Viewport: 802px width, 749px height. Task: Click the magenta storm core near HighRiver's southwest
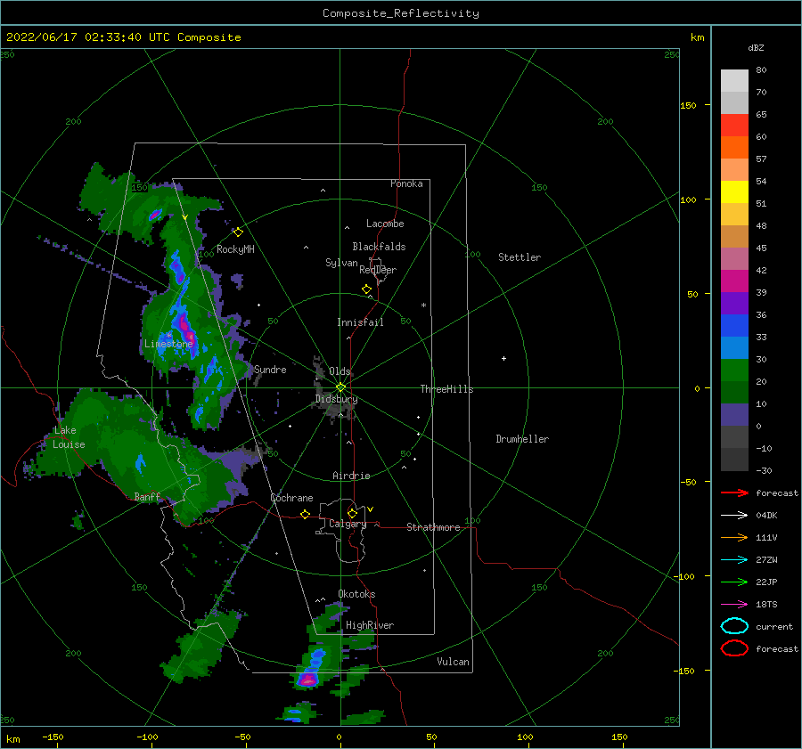pos(307,680)
